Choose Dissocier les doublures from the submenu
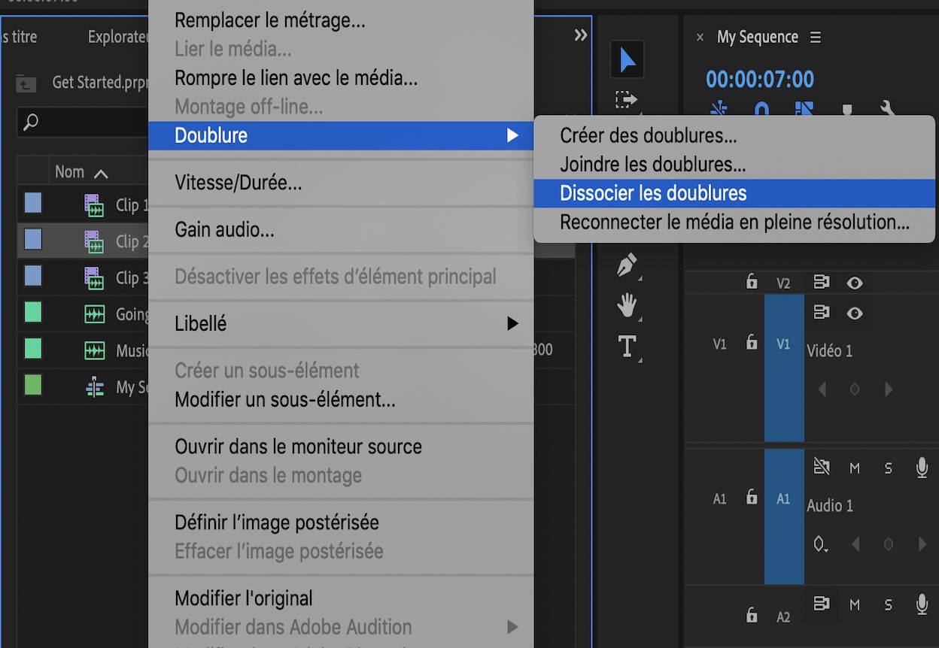This screenshot has height=648, width=939. [x=652, y=193]
